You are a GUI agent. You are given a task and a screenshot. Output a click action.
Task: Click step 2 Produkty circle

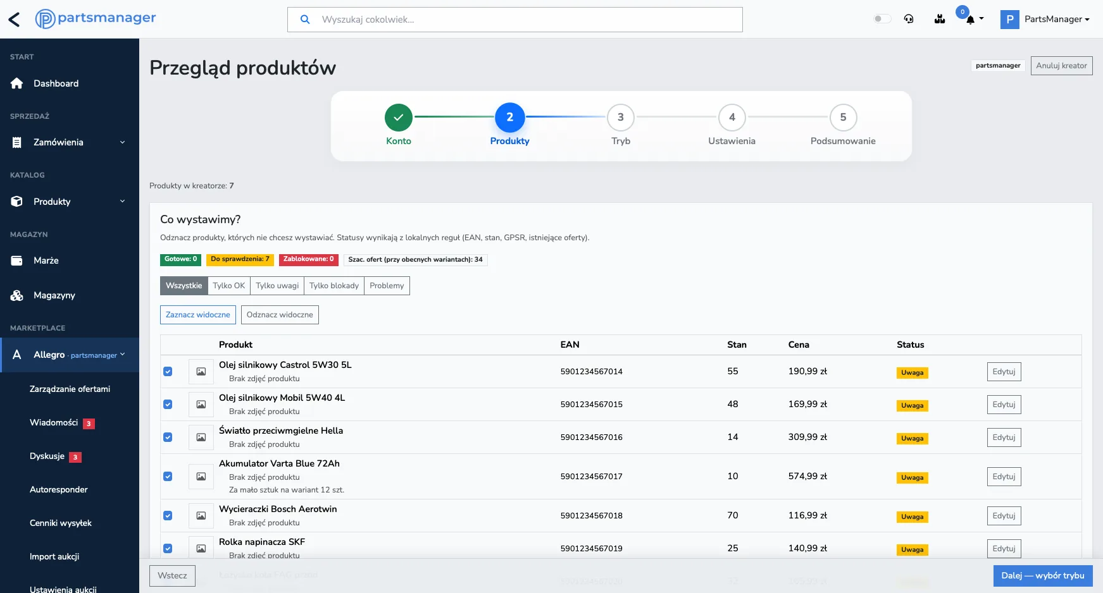510,117
